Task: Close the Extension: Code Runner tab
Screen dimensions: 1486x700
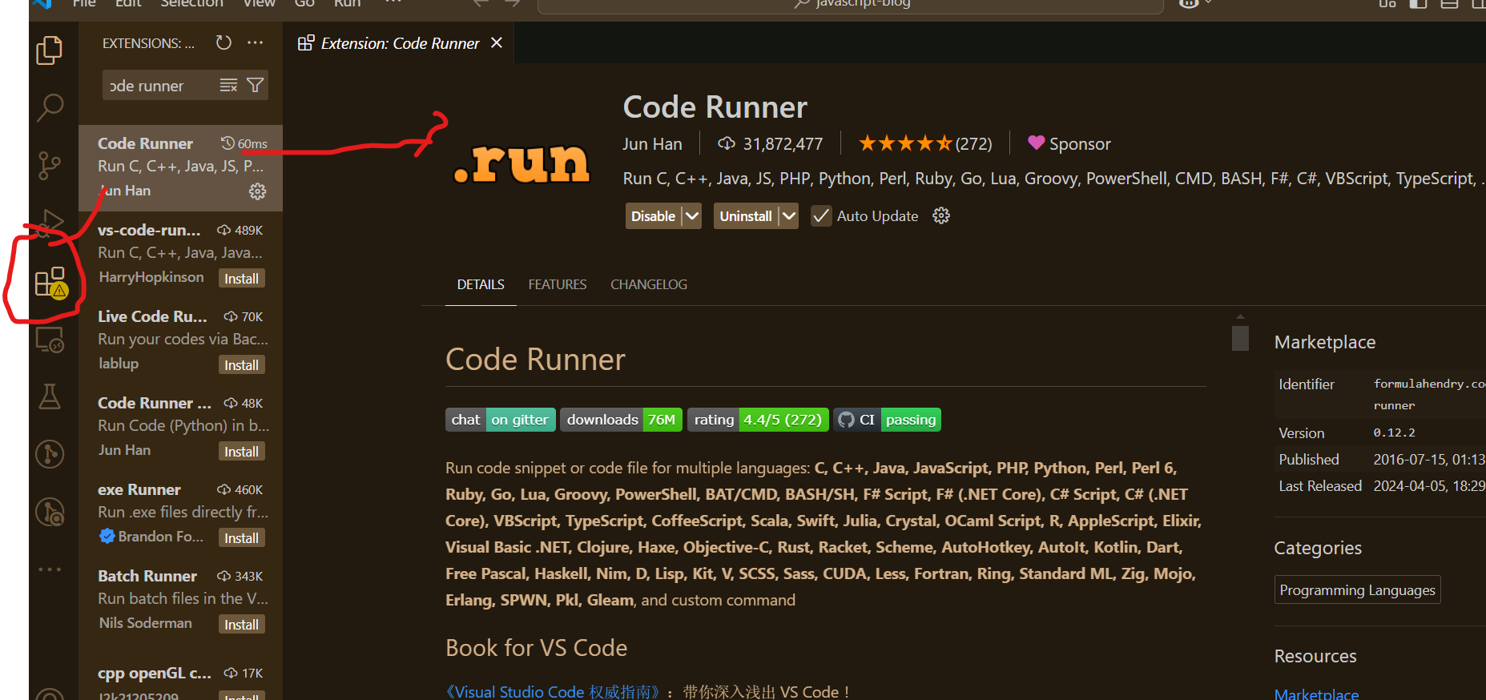Action: 497,42
